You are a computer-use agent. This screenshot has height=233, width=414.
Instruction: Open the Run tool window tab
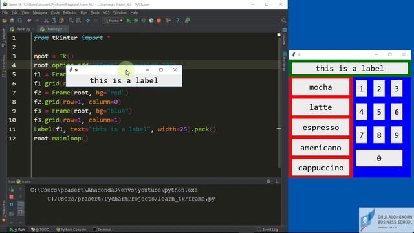point(17,230)
